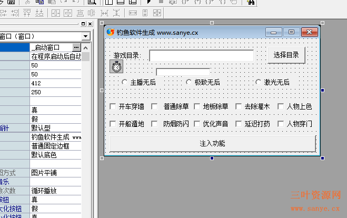This screenshot has height=218, width=347.
Task: Click the ellipsis button beside _启动窗口
Action: 76,47
